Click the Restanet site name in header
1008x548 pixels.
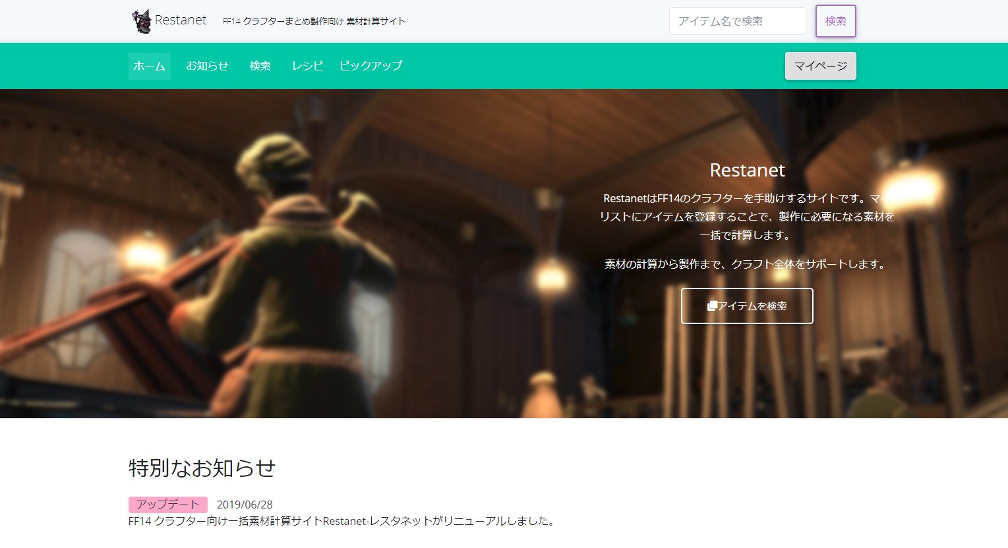[x=181, y=20]
